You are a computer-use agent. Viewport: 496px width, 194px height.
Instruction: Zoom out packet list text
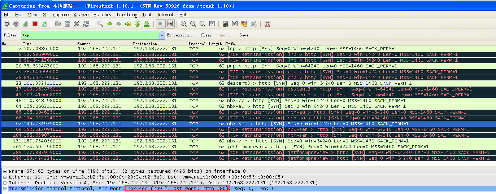pos(193,24)
